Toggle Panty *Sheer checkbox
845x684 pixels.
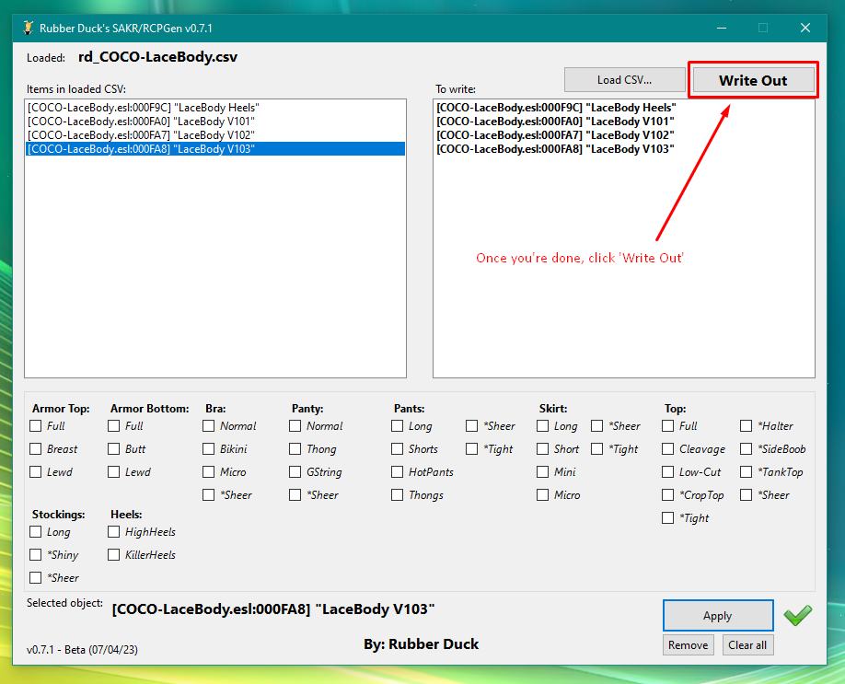295,494
